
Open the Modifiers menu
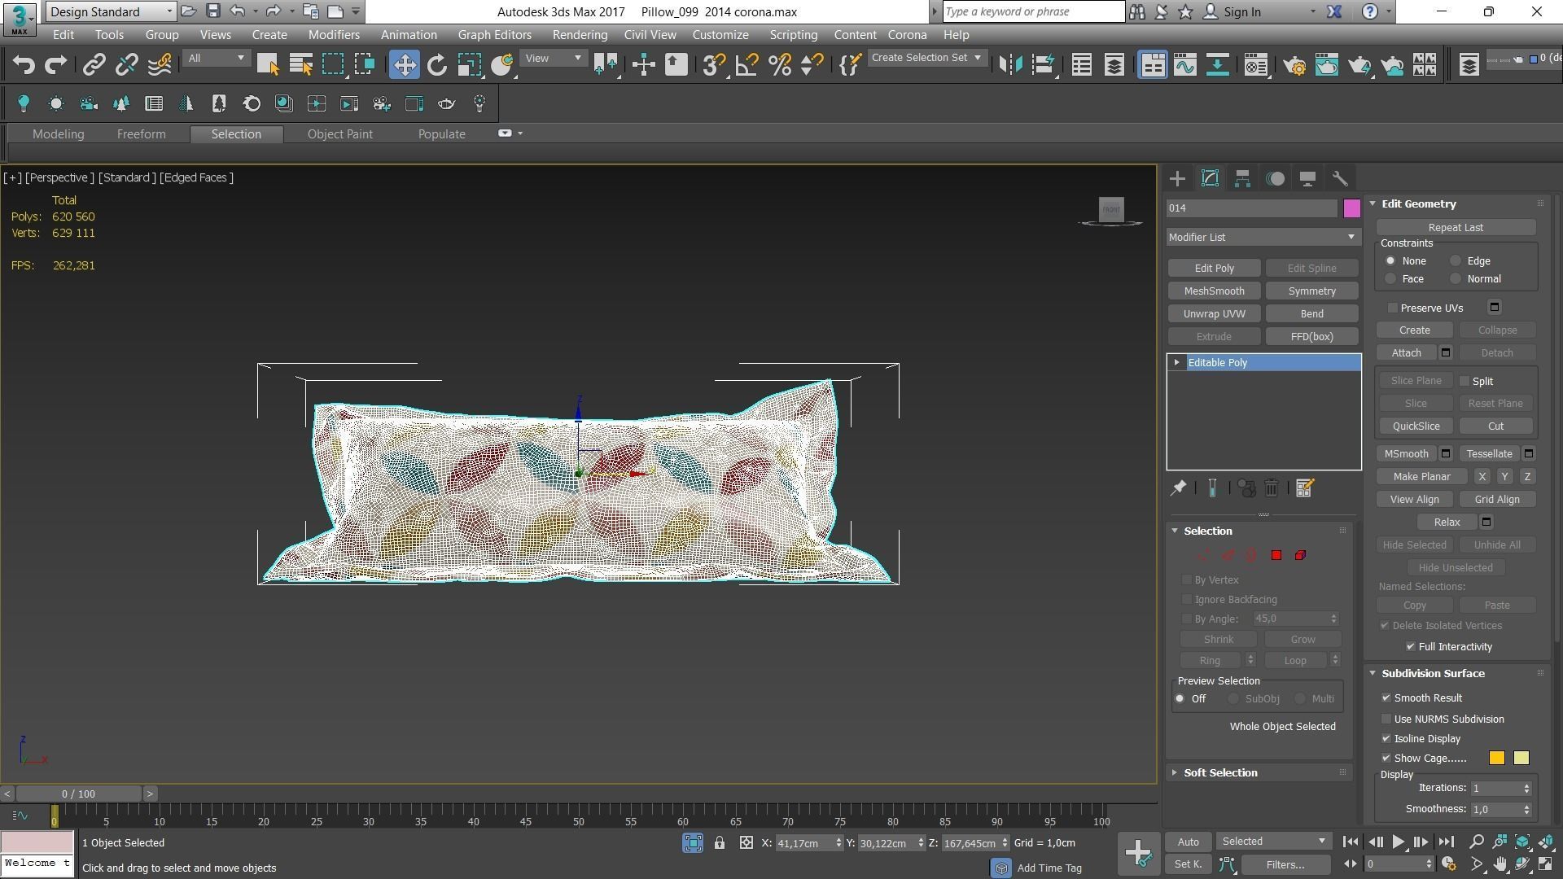coord(334,35)
